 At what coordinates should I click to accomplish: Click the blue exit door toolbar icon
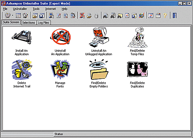175,16
